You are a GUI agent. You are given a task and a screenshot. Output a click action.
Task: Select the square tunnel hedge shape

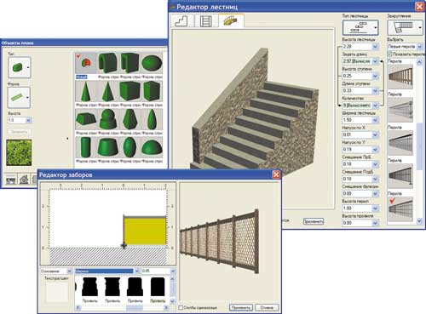pos(130,63)
